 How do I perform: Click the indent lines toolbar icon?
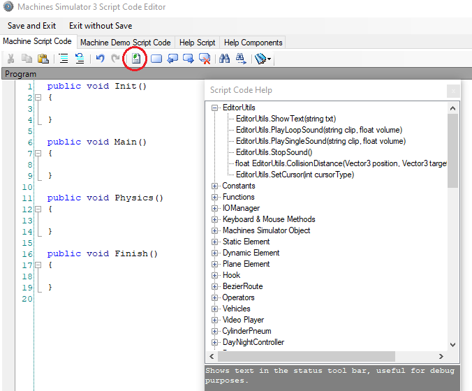coord(64,59)
